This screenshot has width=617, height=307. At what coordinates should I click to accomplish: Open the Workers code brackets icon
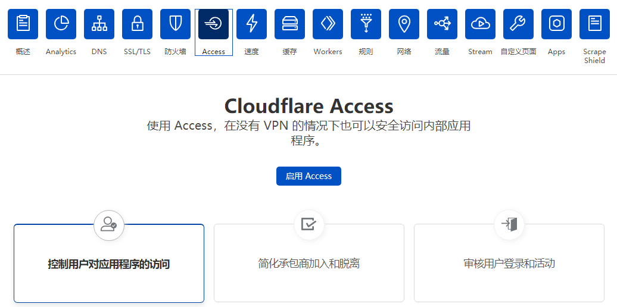pyautogui.click(x=328, y=24)
